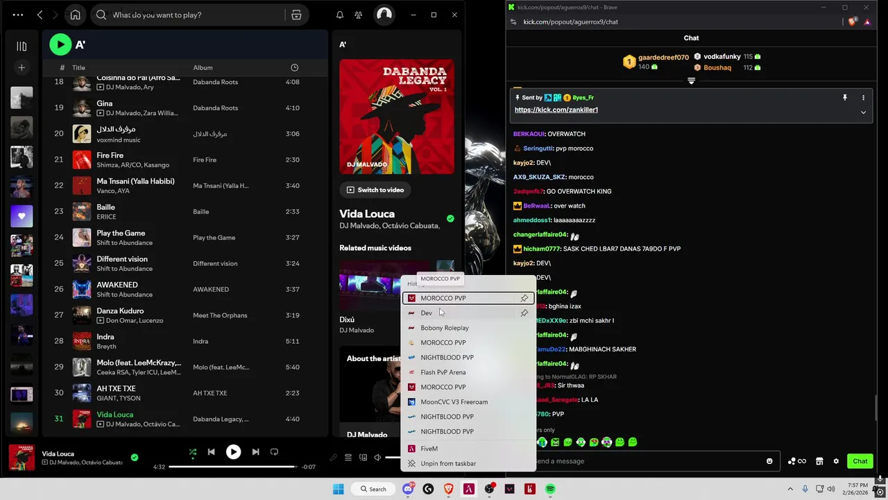Open Shift to Abundance artist under Different vision
The height and width of the screenshot is (500, 888).
point(124,269)
